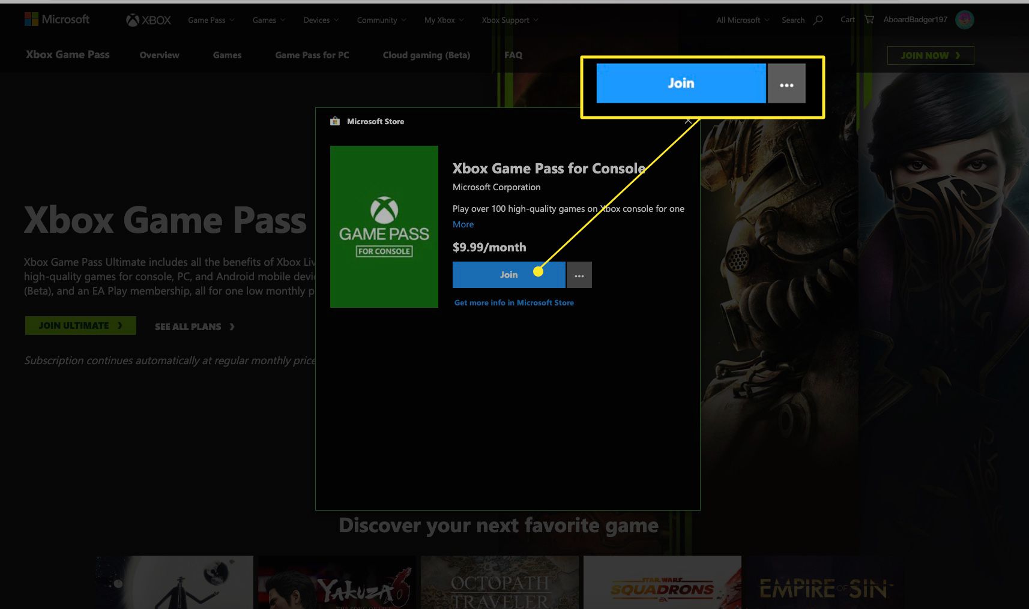Image resolution: width=1029 pixels, height=609 pixels.
Task: Click the Xbox Game Pass nav title
Action: point(68,55)
